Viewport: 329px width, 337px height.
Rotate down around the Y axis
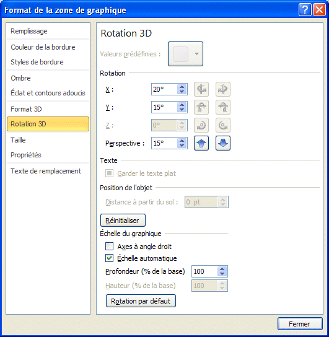[x=223, y=107]
